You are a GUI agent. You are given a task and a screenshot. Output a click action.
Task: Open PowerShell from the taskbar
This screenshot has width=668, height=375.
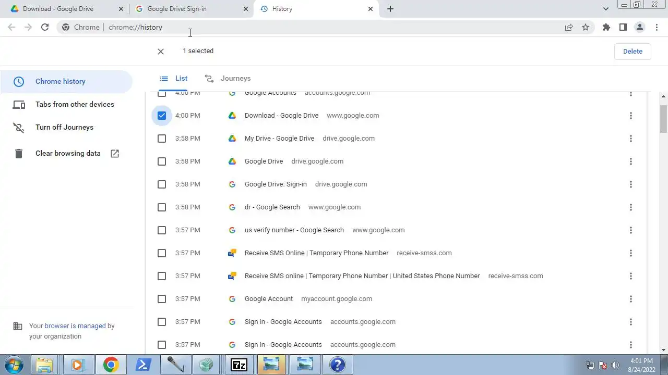(143, 365)
